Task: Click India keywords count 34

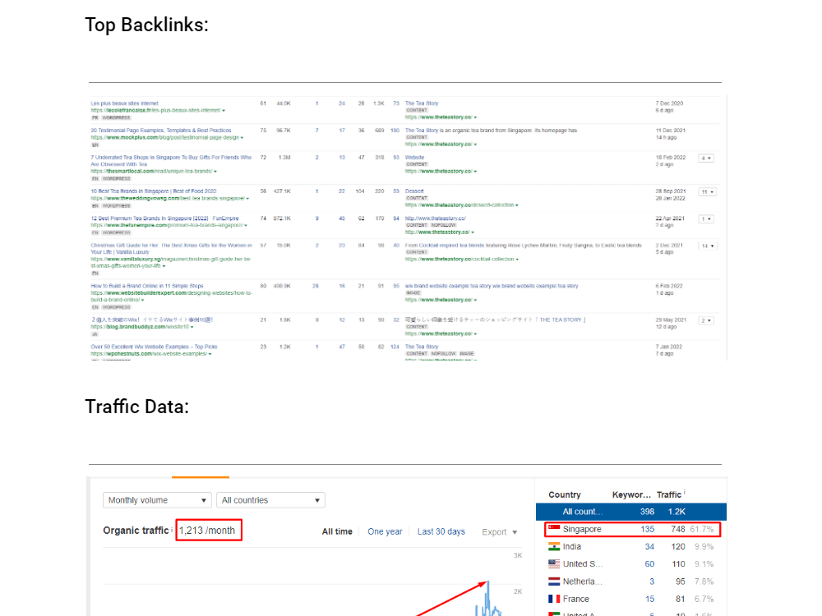Action: (x=649, y=546)
